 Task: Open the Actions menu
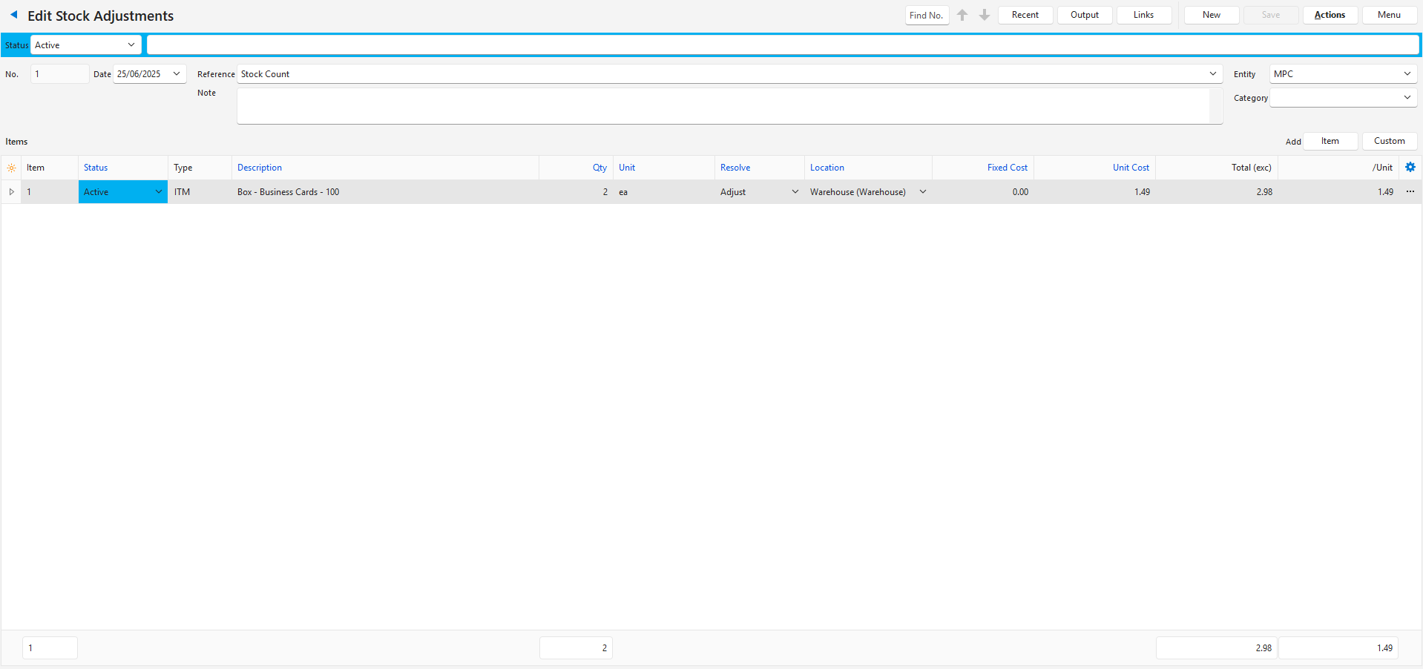(x=1330, y=15)
